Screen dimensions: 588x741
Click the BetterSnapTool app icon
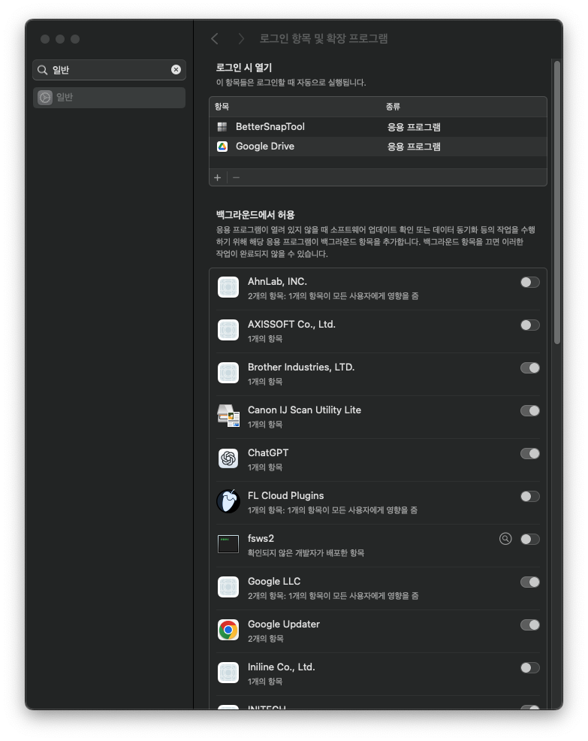click(222, 127)
